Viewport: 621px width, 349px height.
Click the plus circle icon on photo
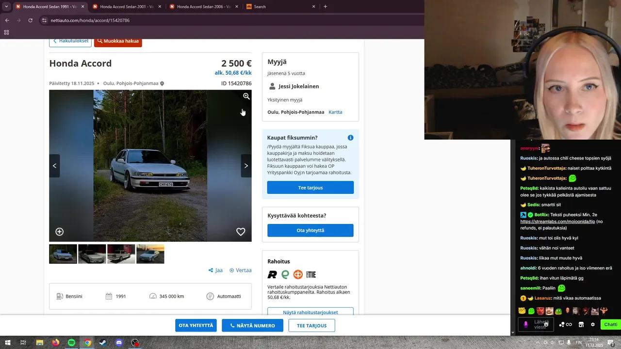coord(59,232)
